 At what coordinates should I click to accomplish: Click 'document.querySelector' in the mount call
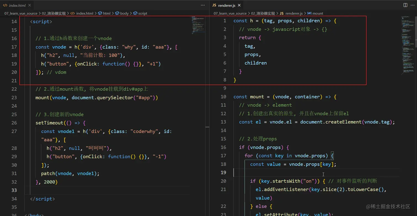tap(102, 98)
